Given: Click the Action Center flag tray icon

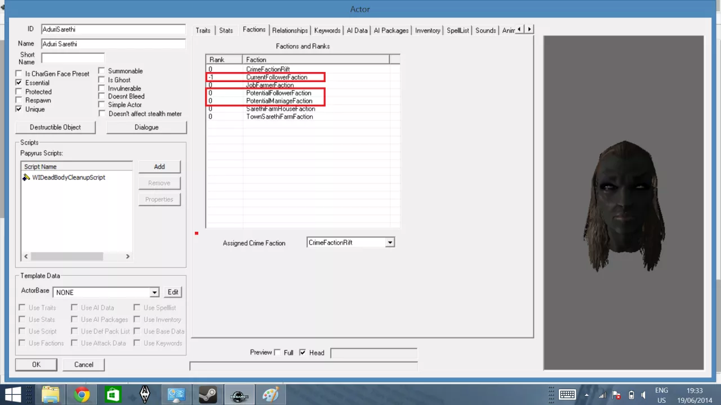Looking at the screenshot, I should tap(616, 395).
